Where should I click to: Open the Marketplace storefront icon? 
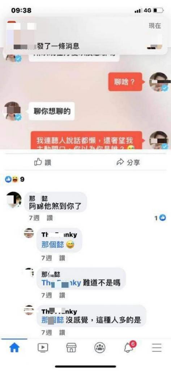(x=71, y=347)
